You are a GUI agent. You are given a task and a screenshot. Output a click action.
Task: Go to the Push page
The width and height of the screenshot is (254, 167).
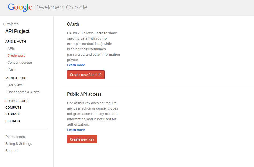(x=12, y=69)
